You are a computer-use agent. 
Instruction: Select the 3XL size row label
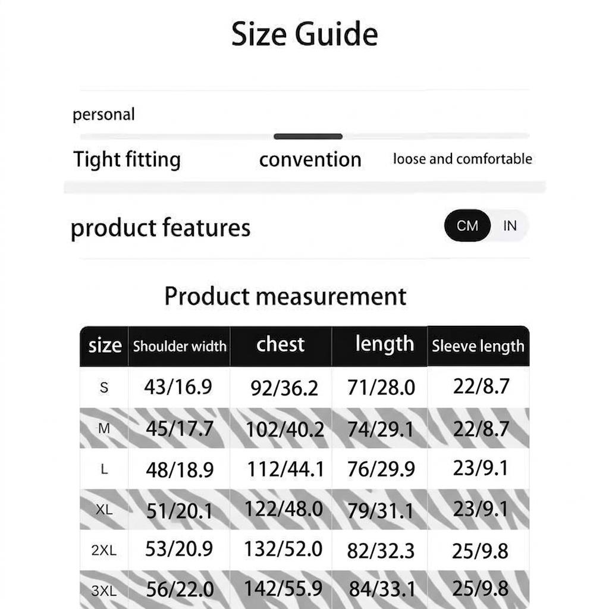[104, 591]
